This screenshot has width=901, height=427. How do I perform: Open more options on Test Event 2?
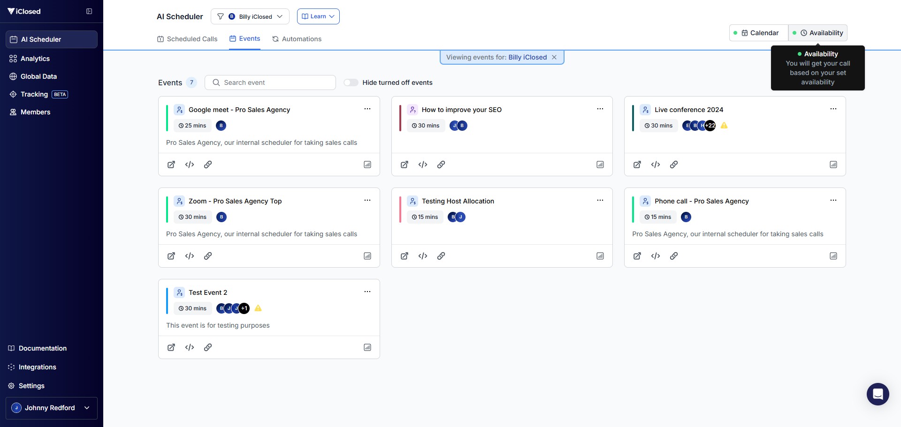[x=367, y=292]
